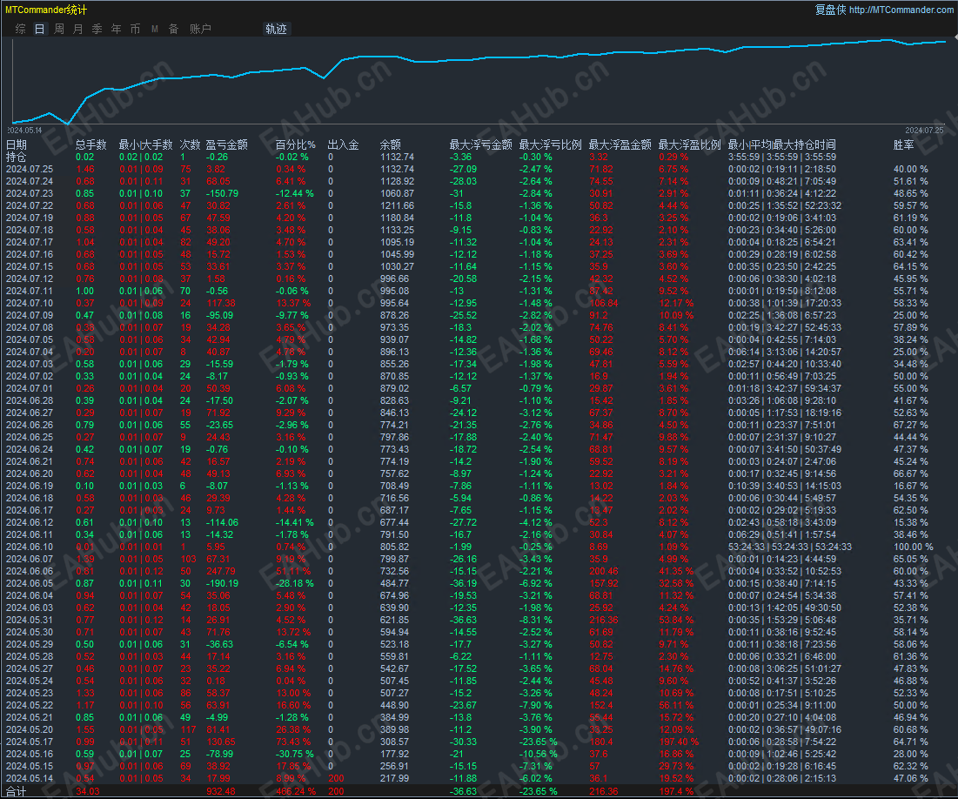This screenshot has height=799, width=958.
Task: Click the 466.24 % total percentage cell
Action: [296, 791]
